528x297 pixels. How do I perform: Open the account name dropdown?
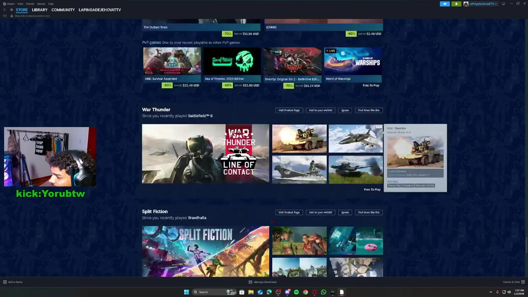pos(482,4)
